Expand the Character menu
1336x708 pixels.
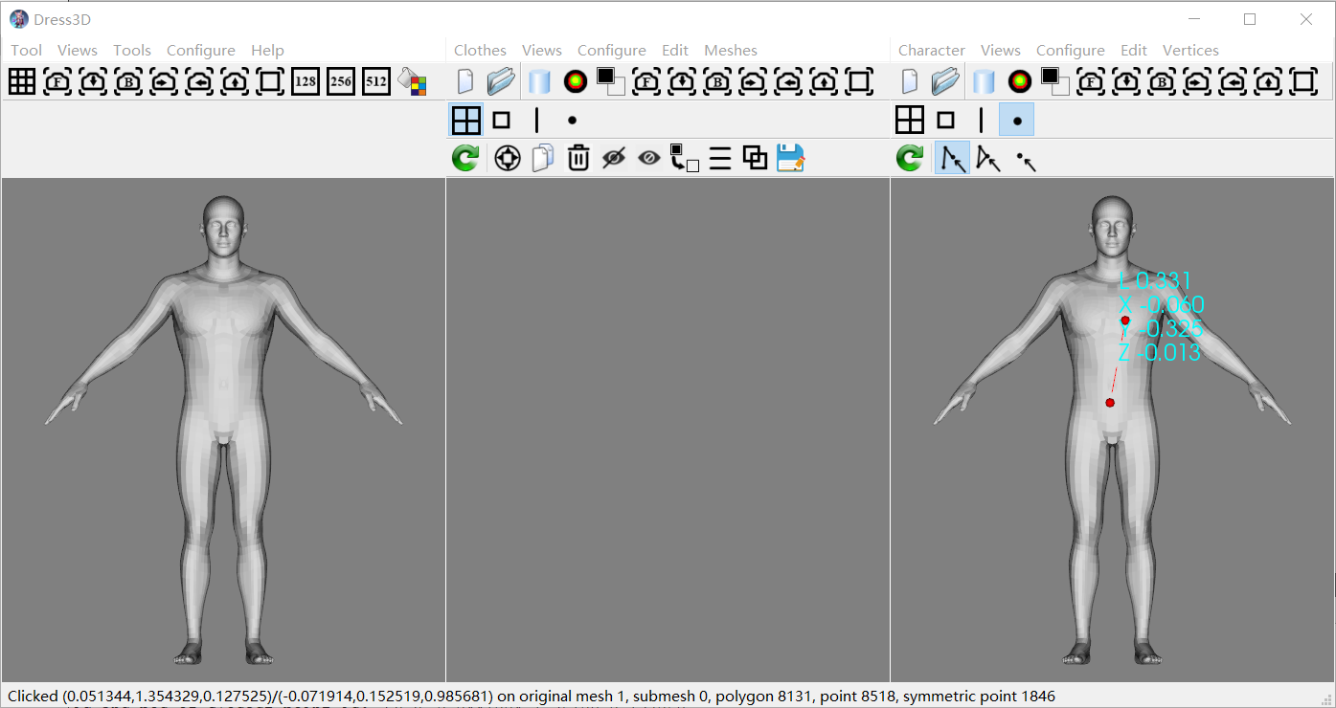[x=931, y=51]
